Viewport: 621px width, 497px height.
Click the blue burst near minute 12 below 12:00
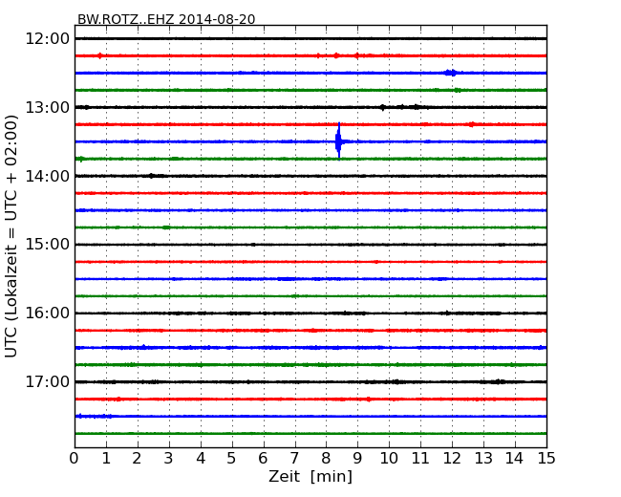[451, 73]
